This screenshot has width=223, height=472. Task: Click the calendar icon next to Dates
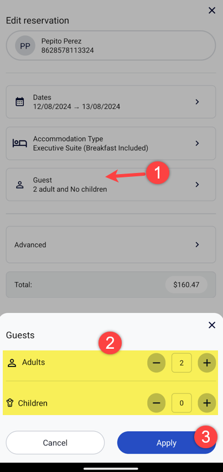[19, 102]
